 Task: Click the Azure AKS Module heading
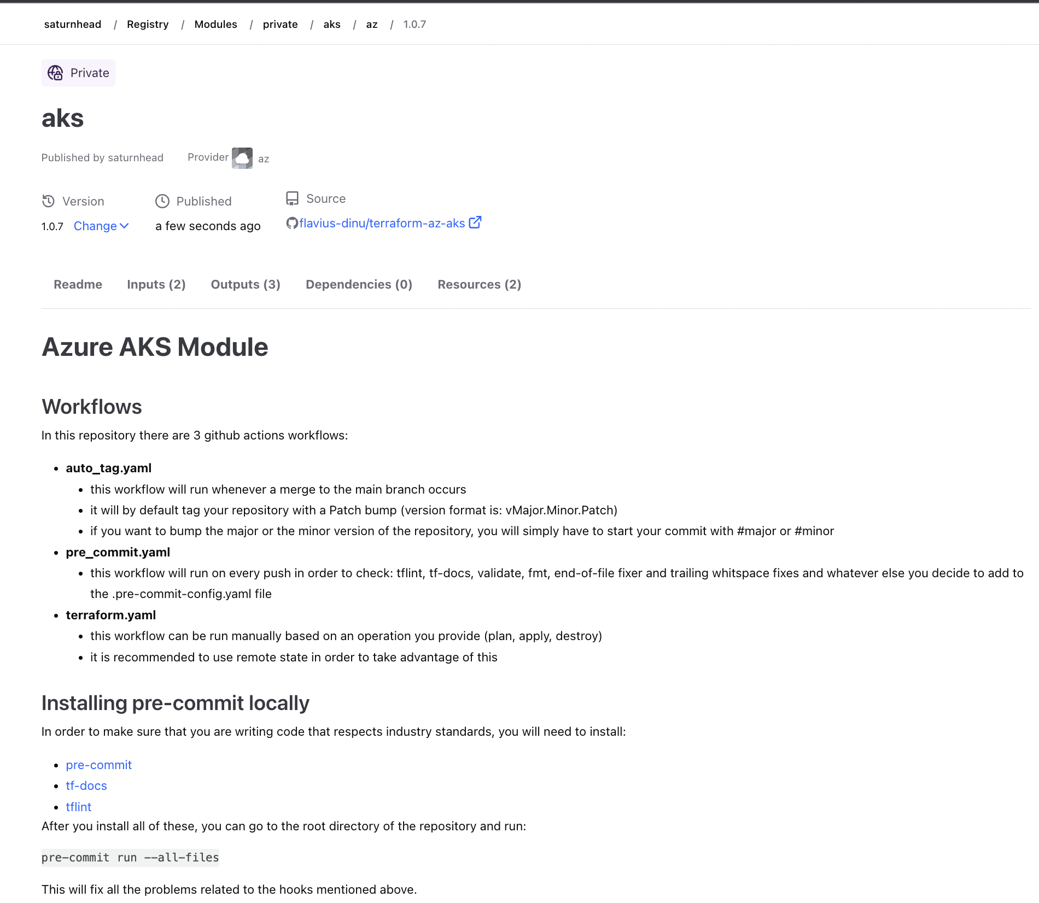155,347
